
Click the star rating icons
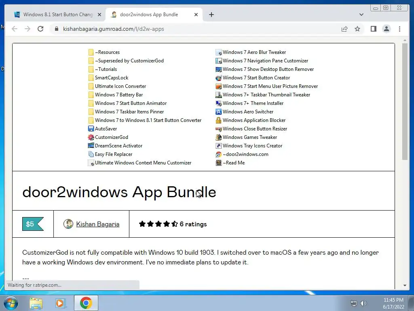(158, 224)
